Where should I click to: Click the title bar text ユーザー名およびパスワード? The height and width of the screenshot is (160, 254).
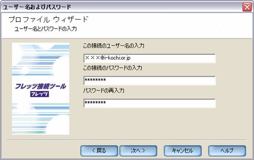(37, 7)
